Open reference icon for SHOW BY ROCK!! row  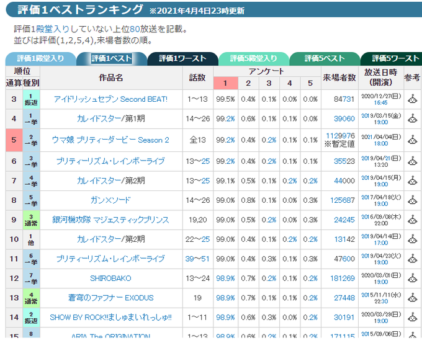click(x=412, y=318)
